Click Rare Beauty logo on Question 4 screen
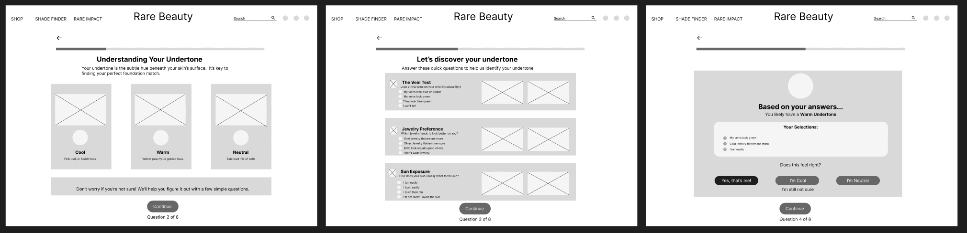Image resolution: width=967 pixels, height=233 pixels. point(804,17)
